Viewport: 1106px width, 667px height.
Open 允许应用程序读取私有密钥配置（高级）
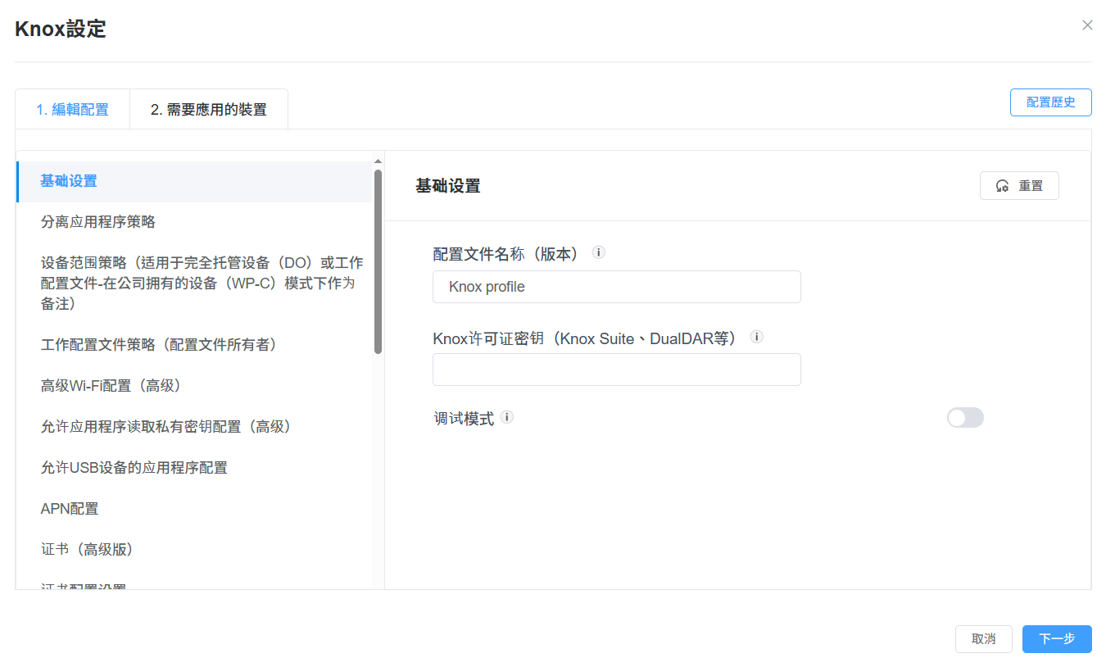pyautogui.click(x=194, y=427)
